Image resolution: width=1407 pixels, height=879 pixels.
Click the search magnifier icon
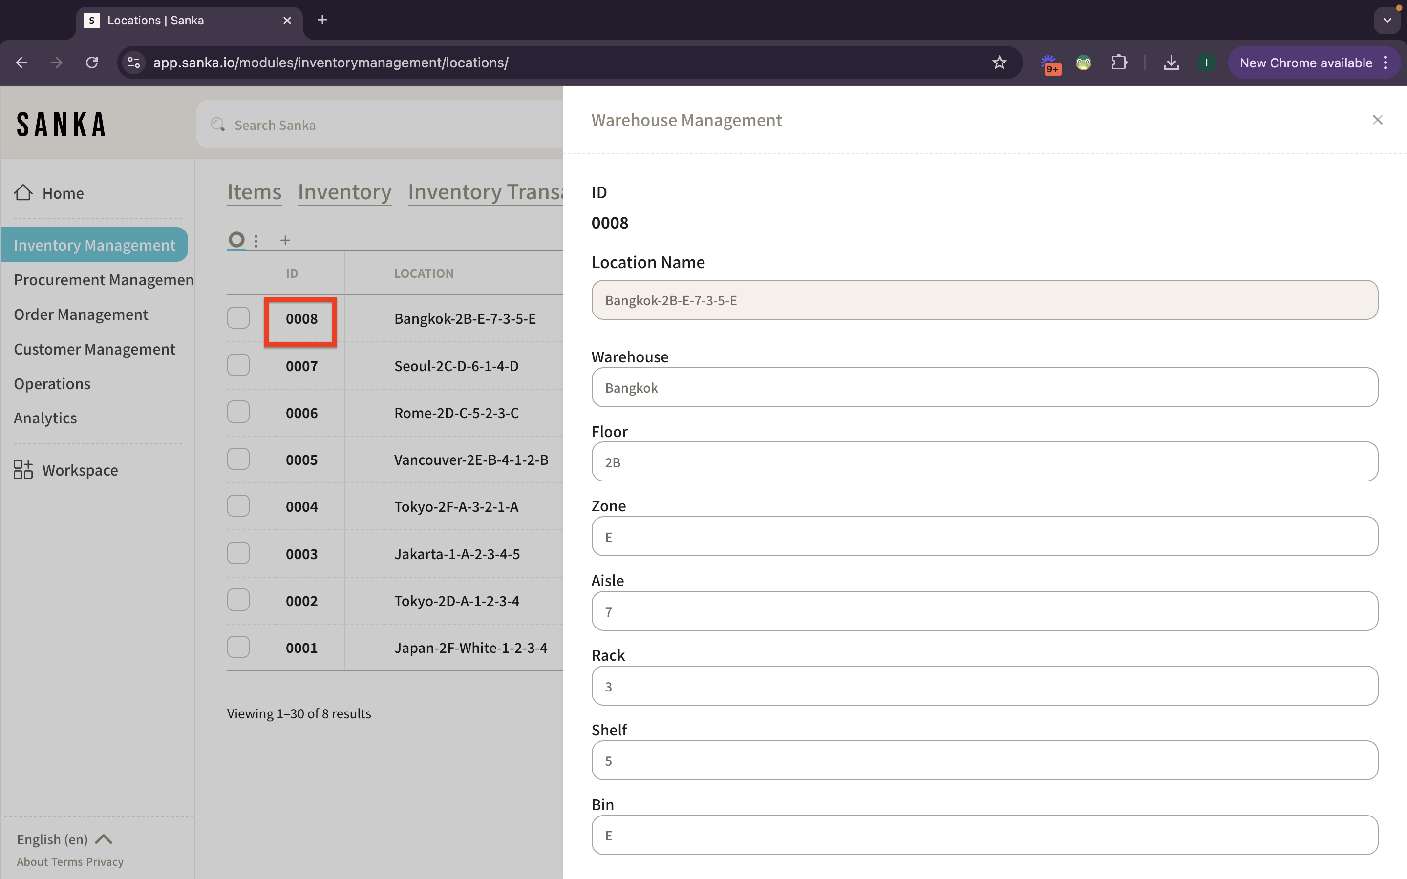click(218, 125)
